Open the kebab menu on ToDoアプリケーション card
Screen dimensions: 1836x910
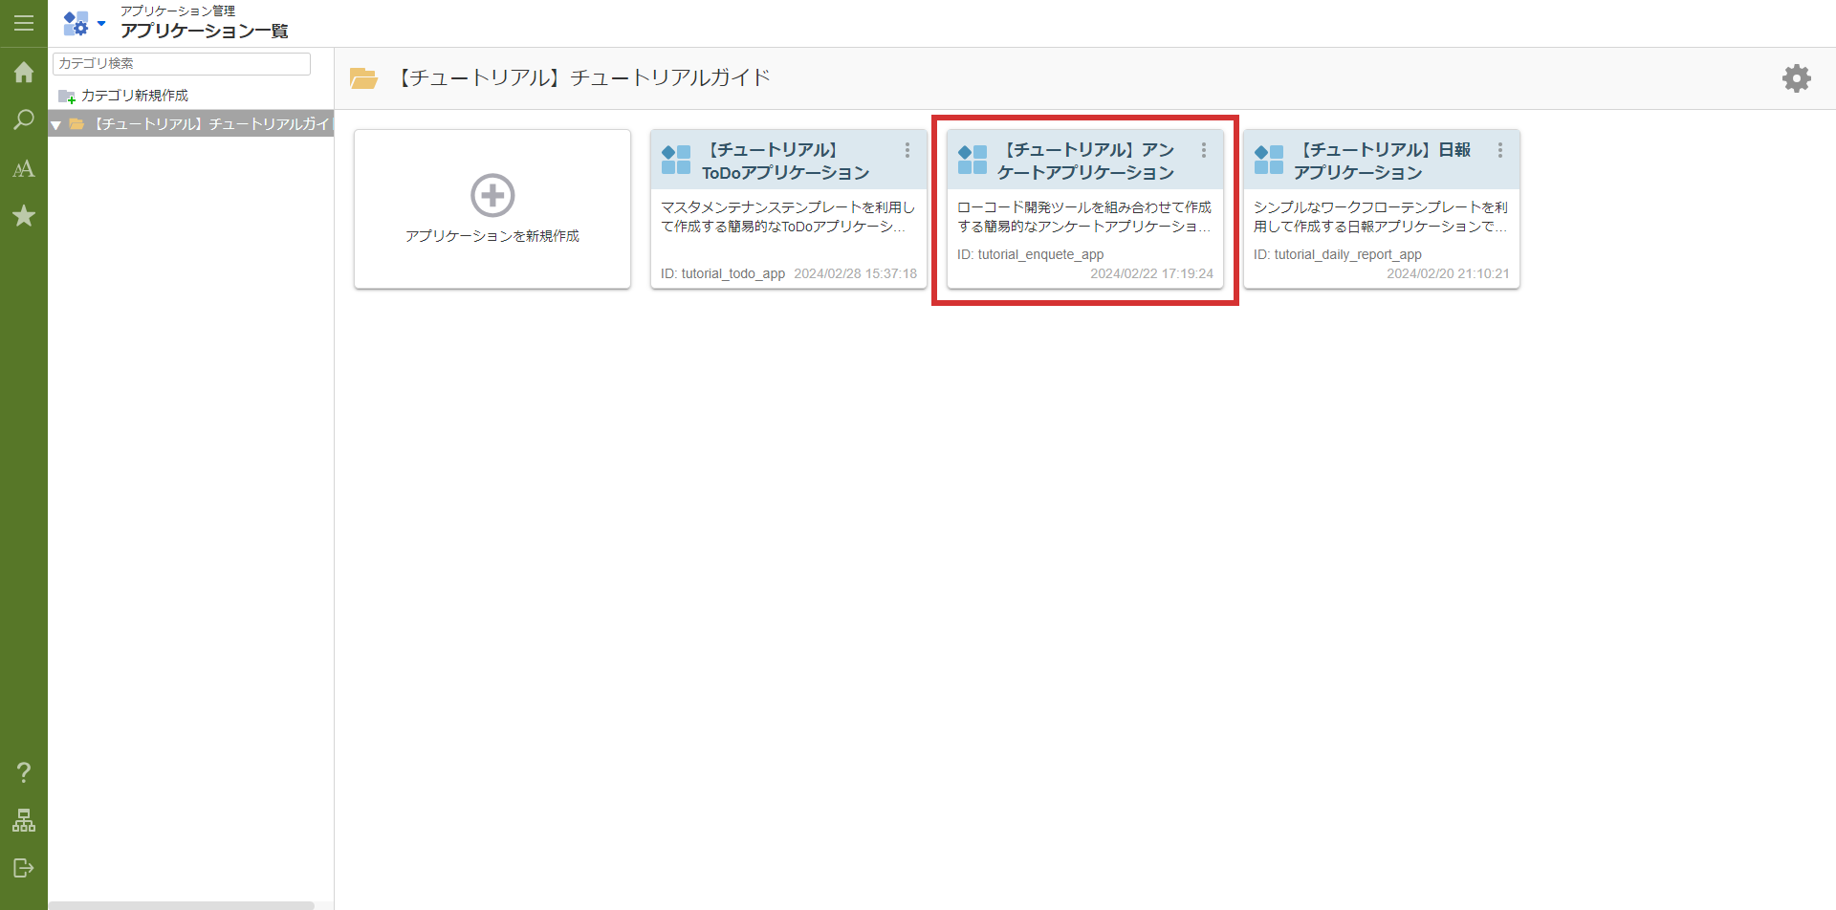point(907,150)
